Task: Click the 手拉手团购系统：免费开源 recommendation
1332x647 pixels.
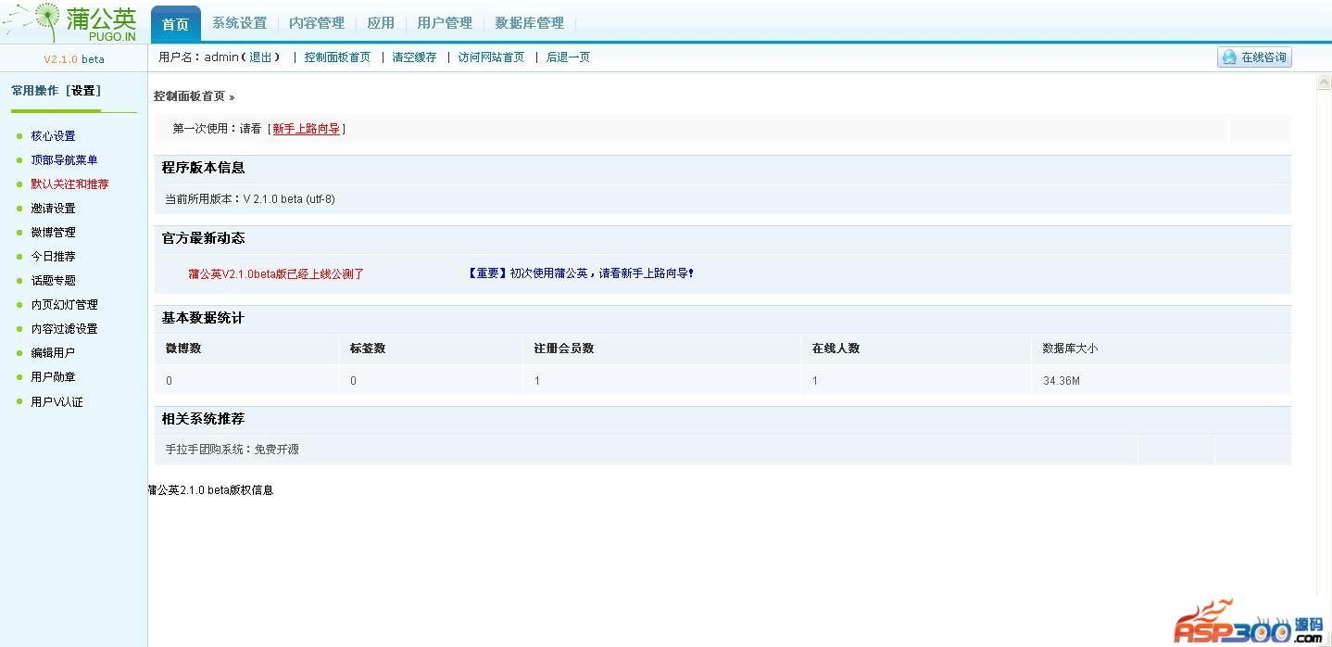Action: [232, 450]
